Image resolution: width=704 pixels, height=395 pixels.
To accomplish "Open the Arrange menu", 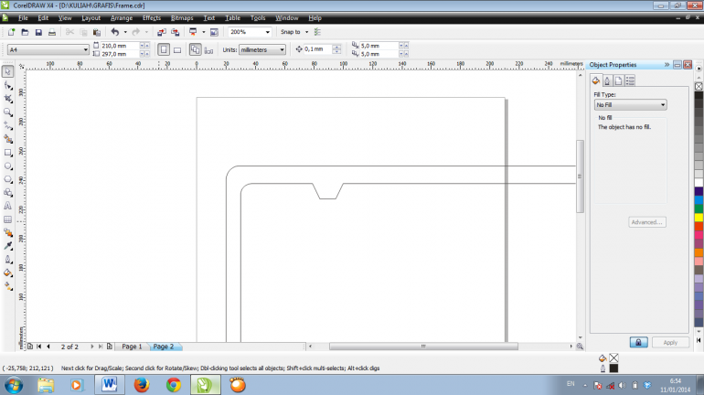I will [x=122, y=18].
